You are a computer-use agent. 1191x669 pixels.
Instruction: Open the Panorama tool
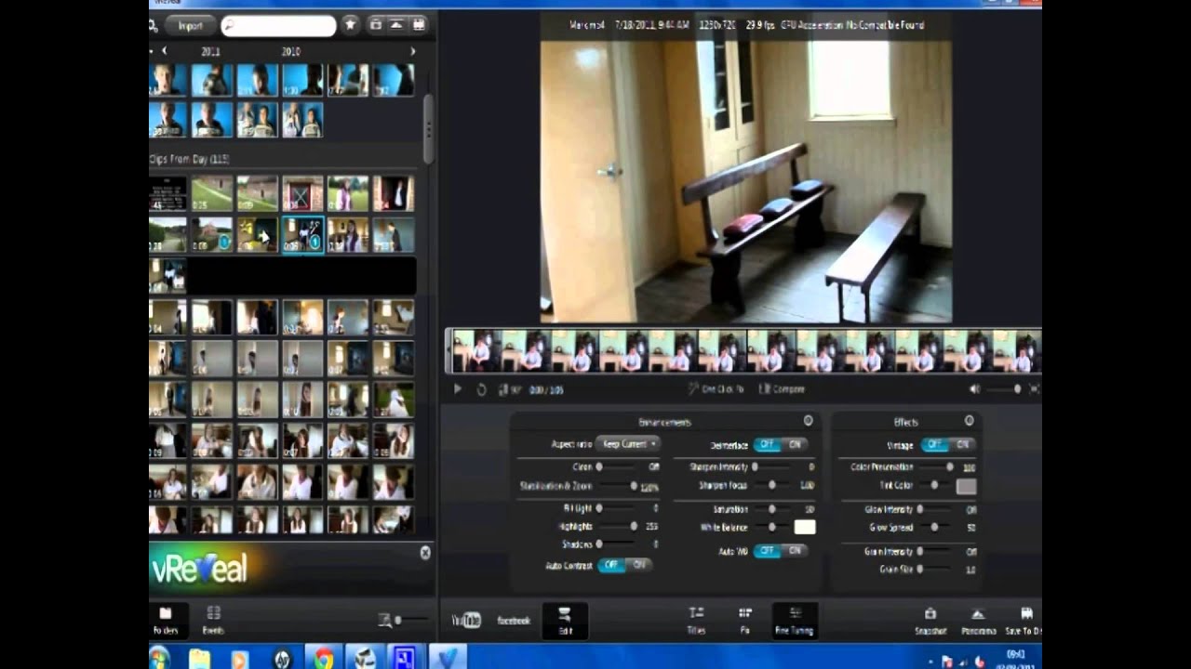pos(978,614)
